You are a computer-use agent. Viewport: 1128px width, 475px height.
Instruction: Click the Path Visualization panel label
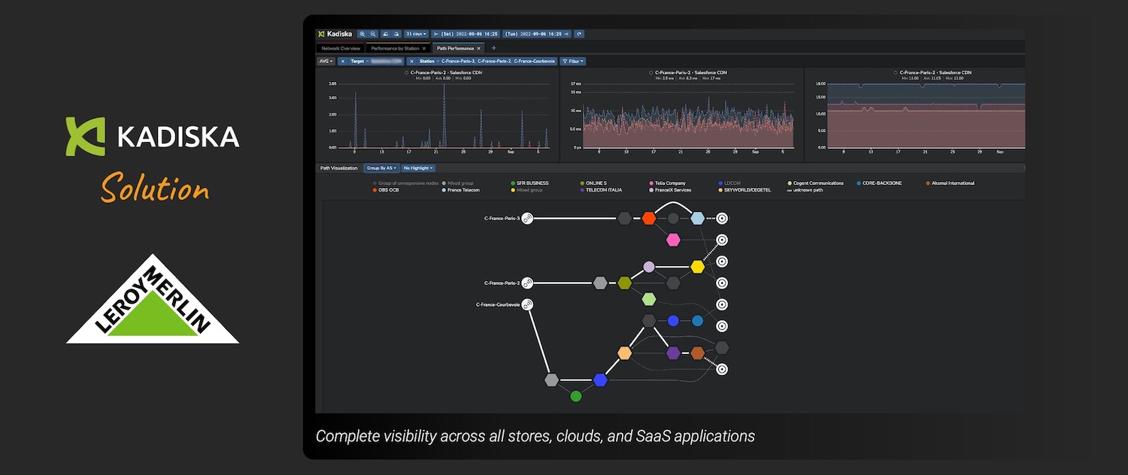(x=338, y=168)
